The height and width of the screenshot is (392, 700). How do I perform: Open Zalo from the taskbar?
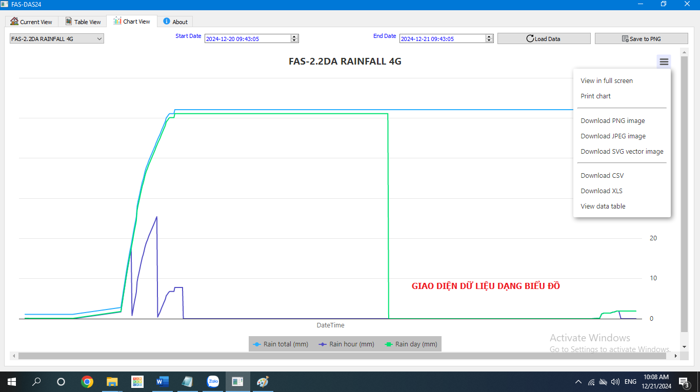pos(213,382)
